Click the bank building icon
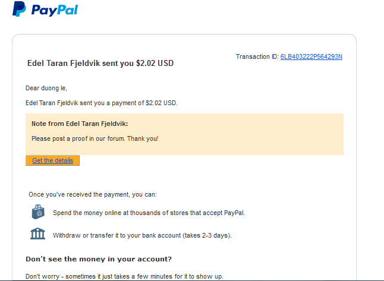The height and width of the screenshot is (281, 384). 37,234
